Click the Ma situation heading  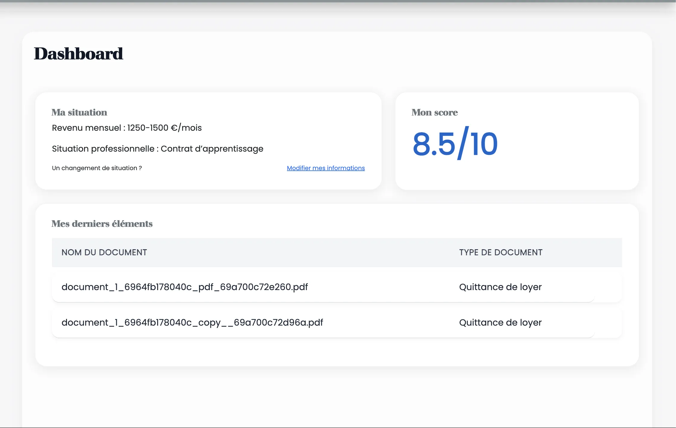pyautogui.click(x=79, y=113)
